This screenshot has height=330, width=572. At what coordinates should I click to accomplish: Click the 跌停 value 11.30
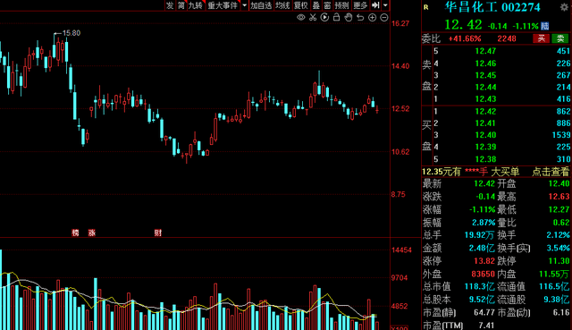click(559, 261)
